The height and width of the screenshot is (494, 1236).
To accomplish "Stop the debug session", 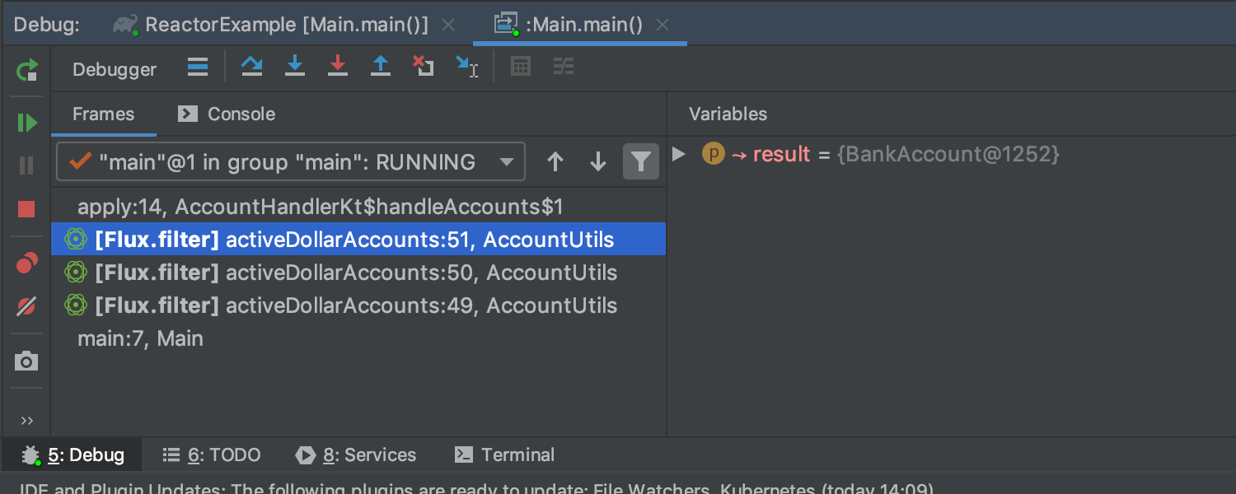I will 26,209.
